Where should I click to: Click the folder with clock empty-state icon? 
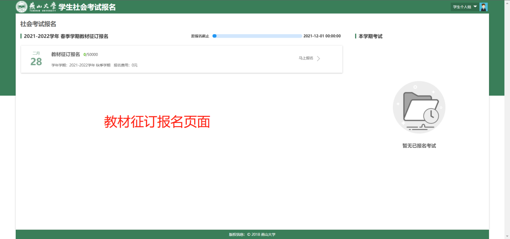point(419,107)
